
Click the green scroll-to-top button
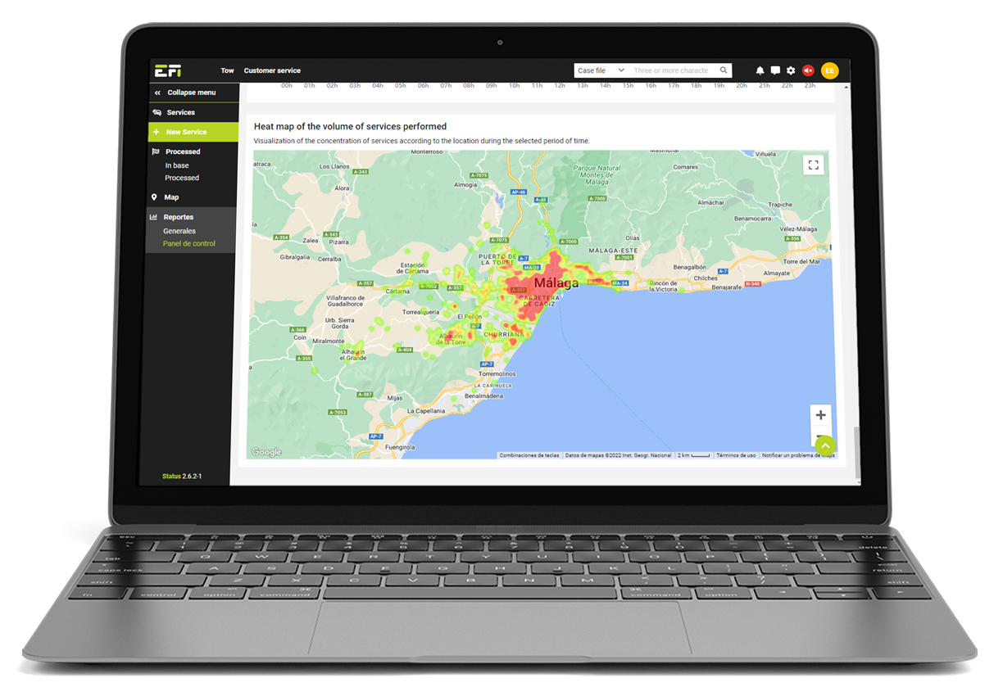[x=825, y=445]
